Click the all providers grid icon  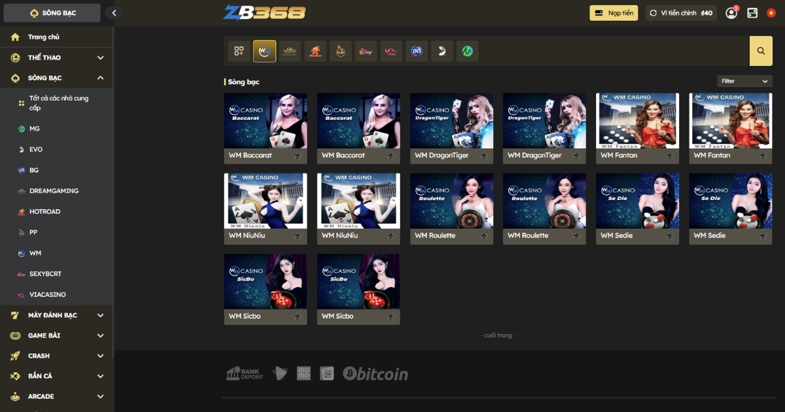click(239, 51)
